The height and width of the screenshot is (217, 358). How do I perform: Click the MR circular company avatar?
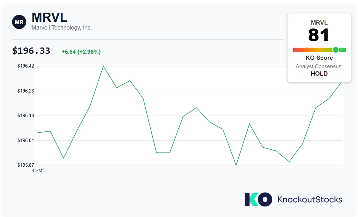coord(19,22)
